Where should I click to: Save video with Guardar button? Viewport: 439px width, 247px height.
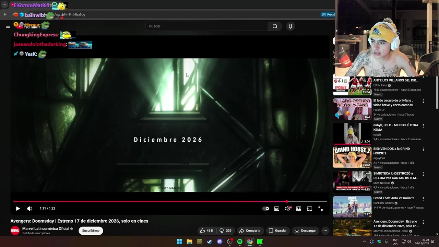point(277,231)
